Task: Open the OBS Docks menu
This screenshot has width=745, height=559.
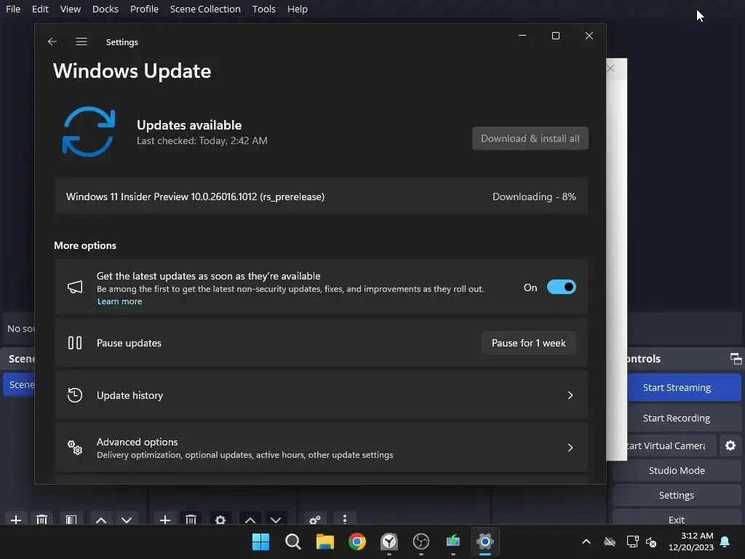Action: [x=105, y=9]
